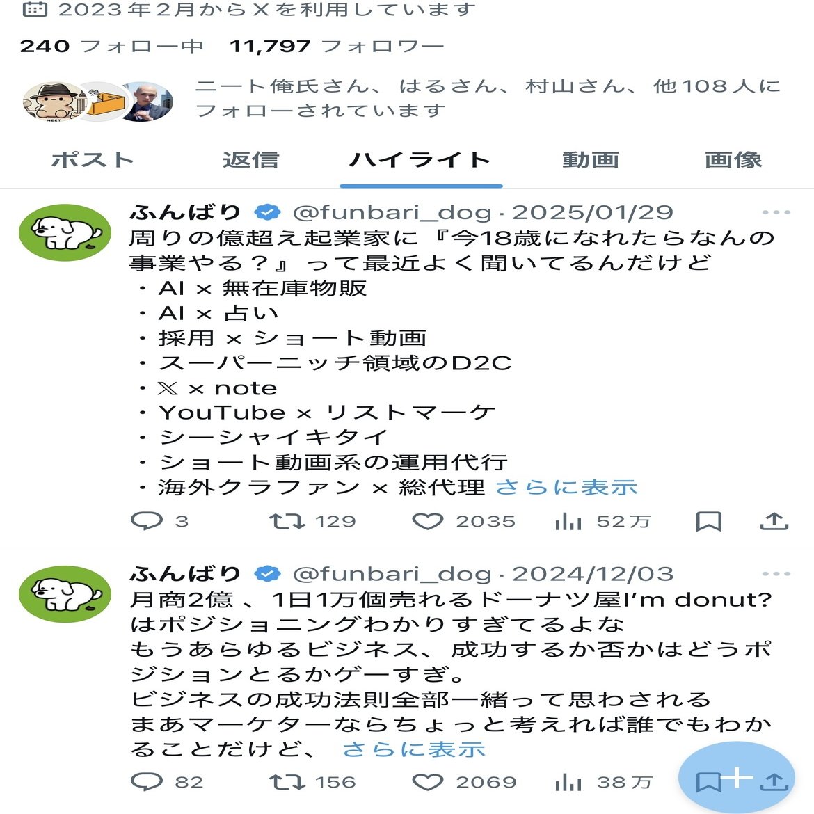Open the 11,797 フォロワー list
The width and height of the screenshot is (814, 814).
click(337, 46)
